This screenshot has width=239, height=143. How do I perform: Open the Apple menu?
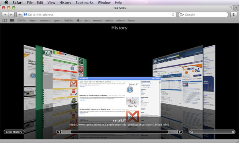click(6, 2)
